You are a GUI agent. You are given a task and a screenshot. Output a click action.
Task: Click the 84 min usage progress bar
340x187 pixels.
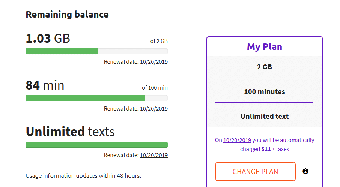point(96,98)
